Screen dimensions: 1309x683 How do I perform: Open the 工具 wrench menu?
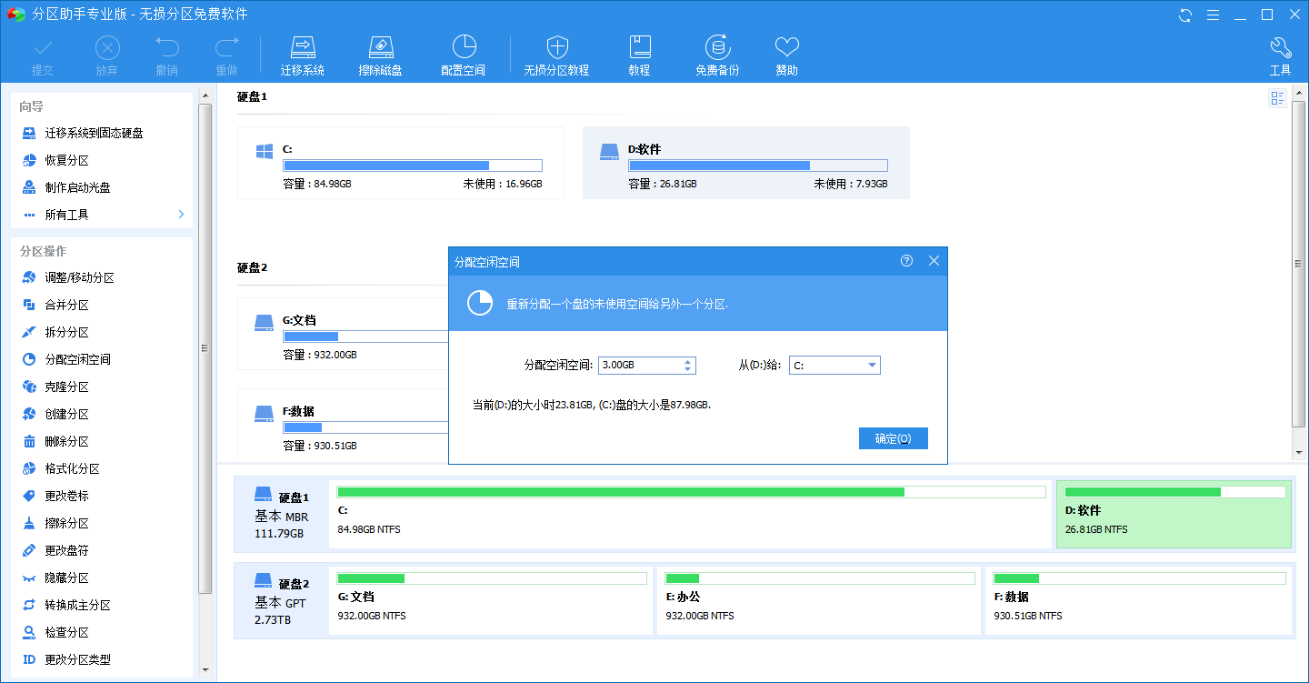tap(1281, 56)
